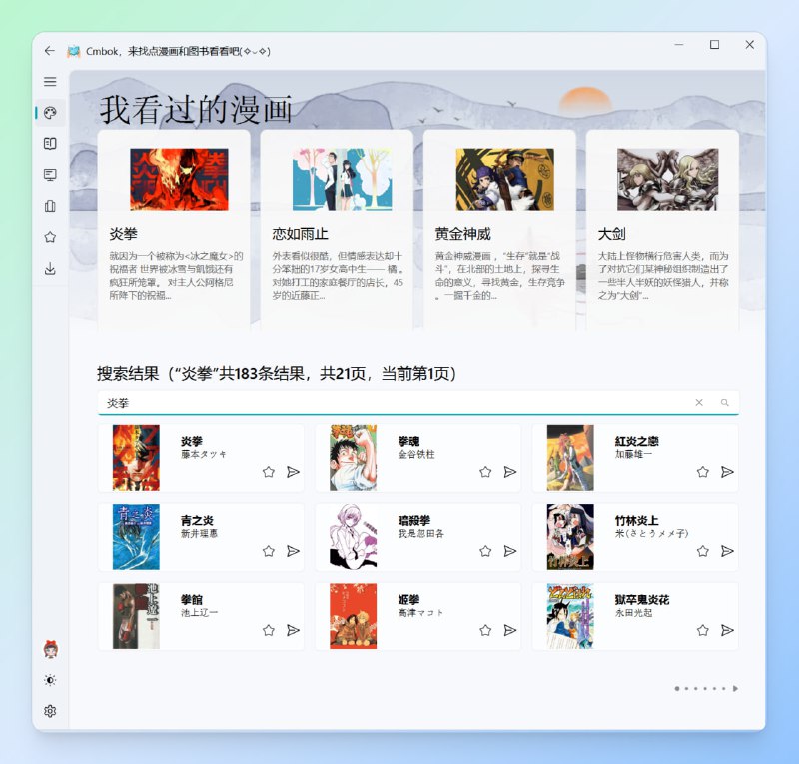Click the magnifier search icon
Viewport: 799px width, 764px height.
click(725, 403)
